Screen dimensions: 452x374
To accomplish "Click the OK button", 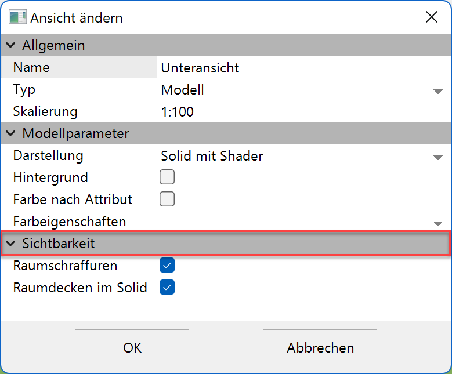I will 132,348.
